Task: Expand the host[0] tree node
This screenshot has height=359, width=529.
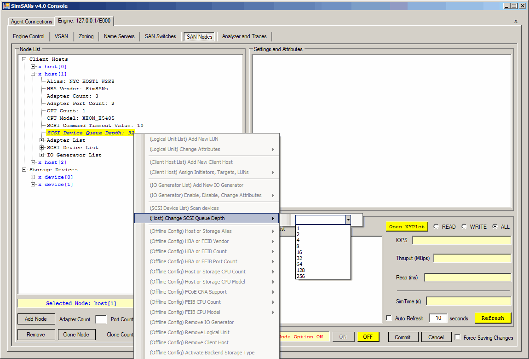Action: click(x=33, y=67)
